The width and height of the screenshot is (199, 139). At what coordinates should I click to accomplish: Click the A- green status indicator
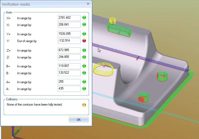coord(84,89)
